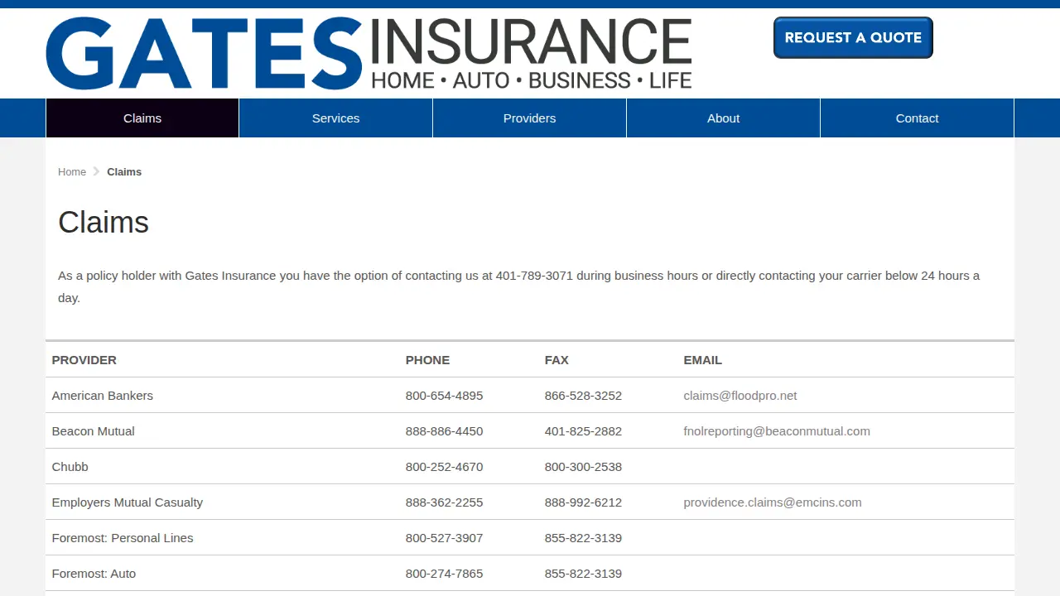Screen dimensions: 1060x596
Task: Click the Foremost: Auto fax number
Action: click(x=583, y=574)
